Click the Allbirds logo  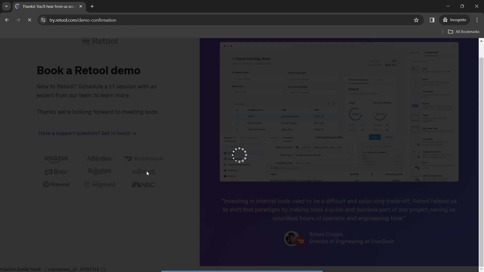tap(143, 172)
